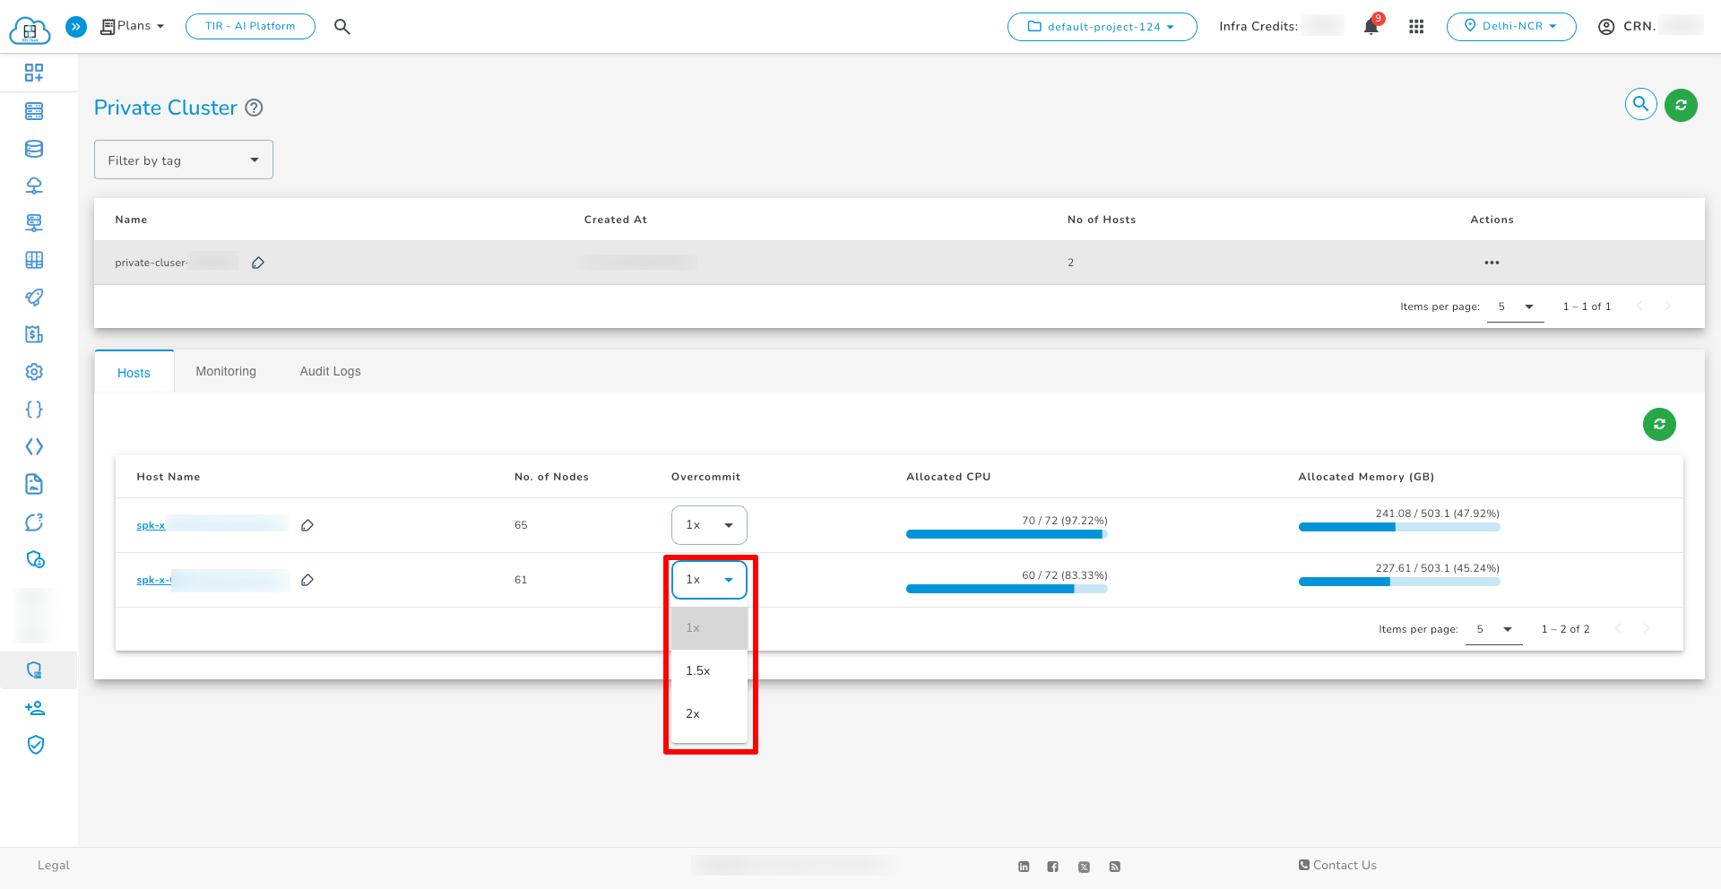Expand the sidebar using double-chevron icon
Viewport: 1721px width, 889px height.
76,27
